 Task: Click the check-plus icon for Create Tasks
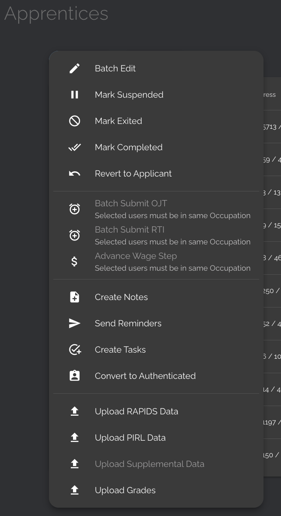click(x=75, y=350)
